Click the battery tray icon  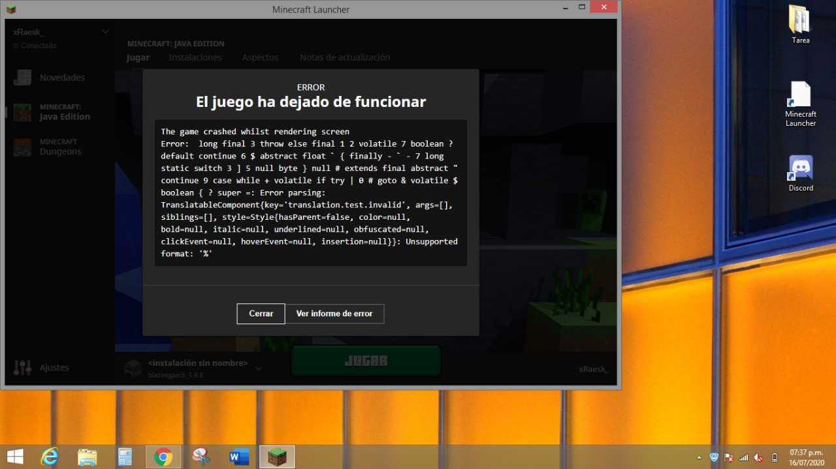click(775, 457)
